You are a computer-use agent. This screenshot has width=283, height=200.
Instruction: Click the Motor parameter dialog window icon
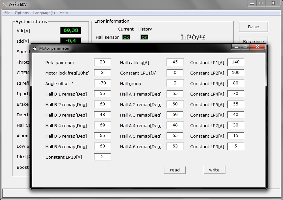[34, 48]
